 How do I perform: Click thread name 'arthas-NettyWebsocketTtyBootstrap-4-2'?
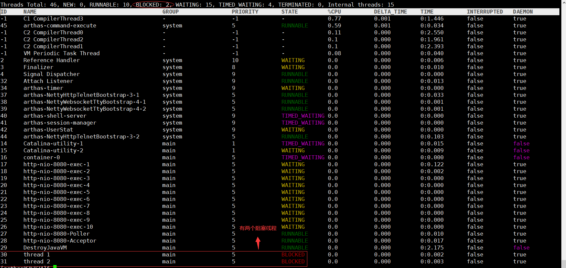(85, 109)
